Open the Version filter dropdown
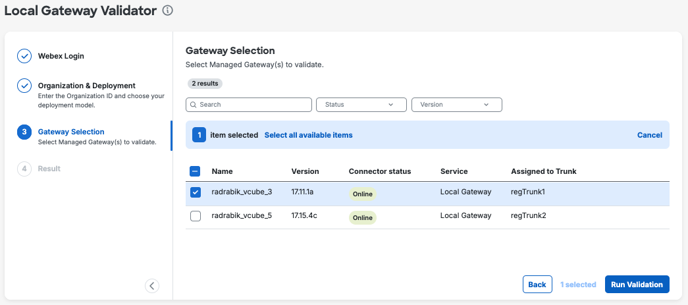The width and height of the screenshot is (688, 305). tap(457, 105)
